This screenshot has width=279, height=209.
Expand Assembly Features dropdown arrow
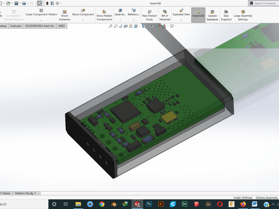point(120,21)
